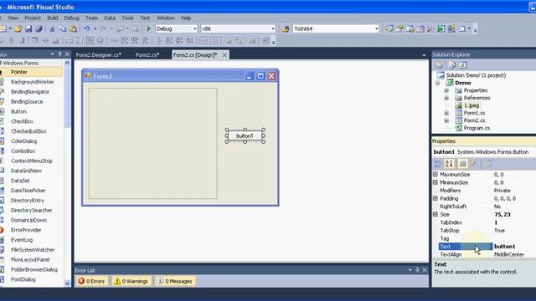The height and width of the screenshot is (301, 536).
Task: Click Solution Explorer Properties icon
Action: (x=439, y=65)
